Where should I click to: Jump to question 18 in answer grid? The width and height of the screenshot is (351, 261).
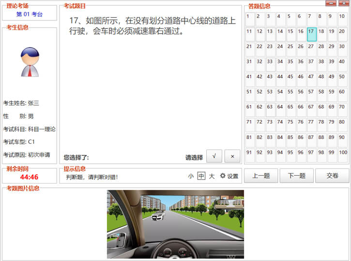[x=322, y=35]
